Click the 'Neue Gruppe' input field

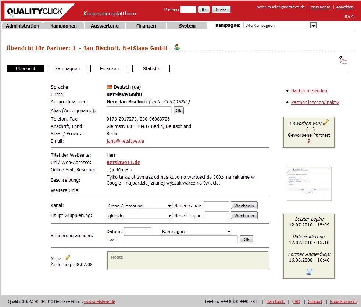(x=217, y=215)
